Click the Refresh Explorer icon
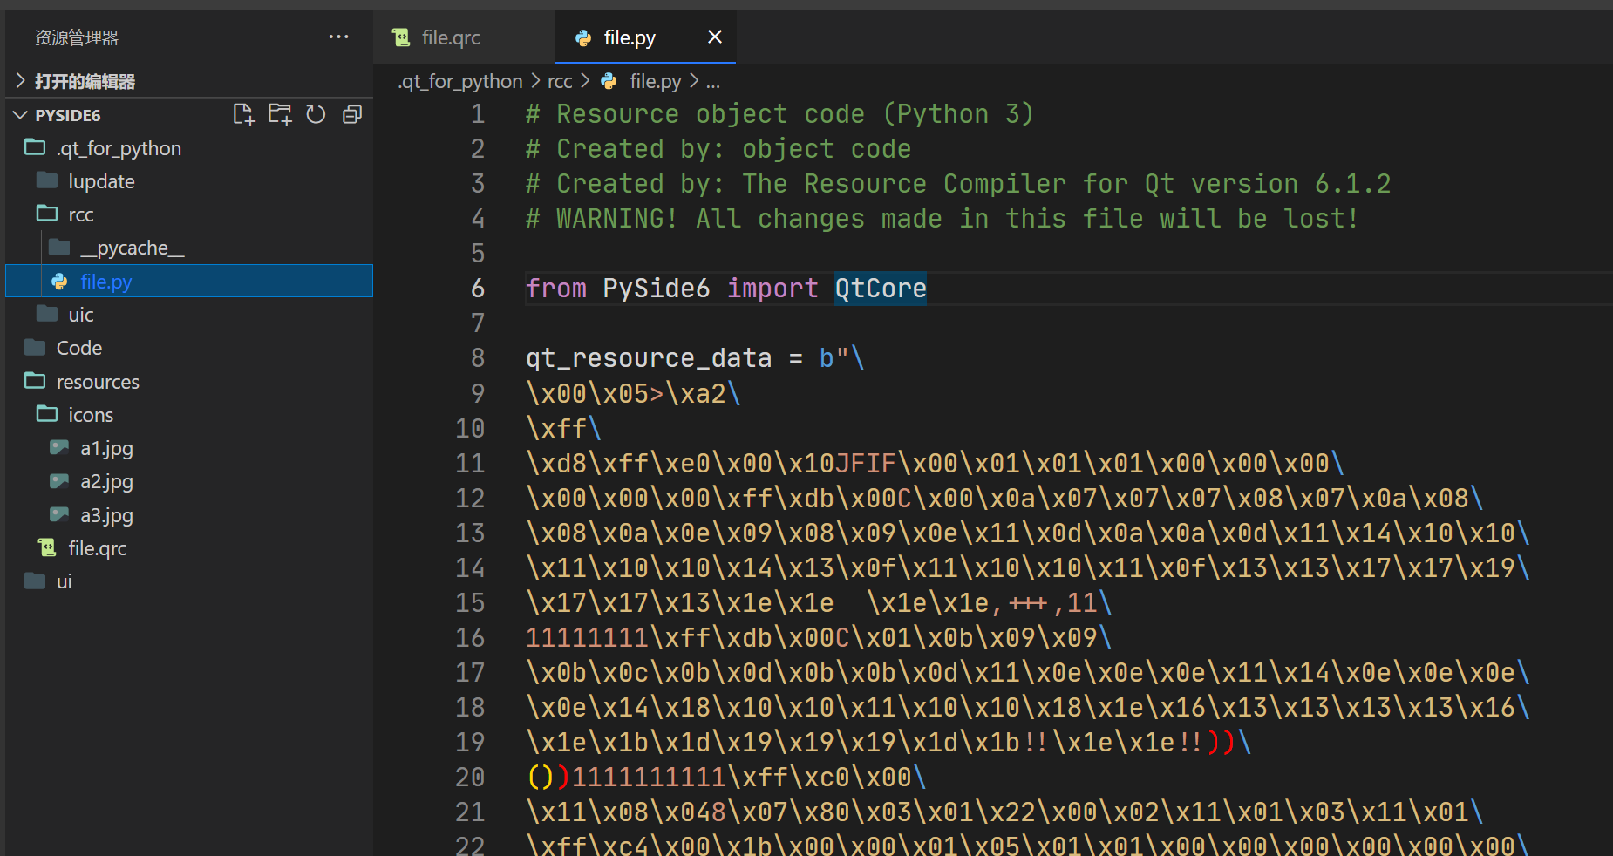This screenshot has height=856, width=1613. (316, 114)
